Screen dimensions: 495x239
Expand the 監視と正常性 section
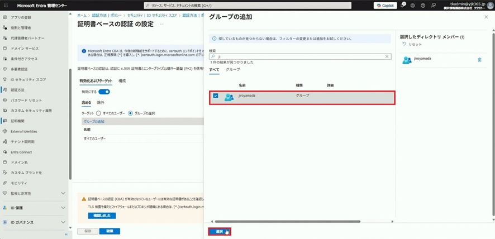[x=63, y=193]
